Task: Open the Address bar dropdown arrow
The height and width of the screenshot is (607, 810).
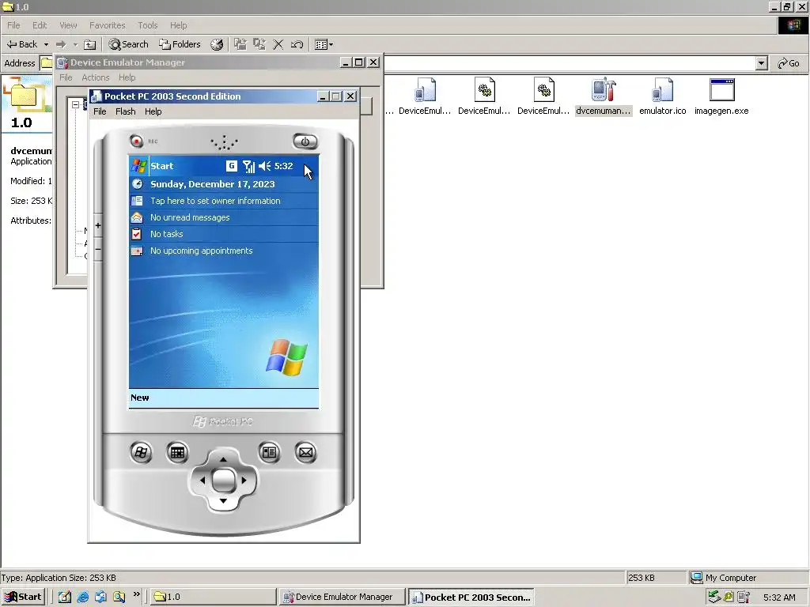Action: [x=761, y=63]
